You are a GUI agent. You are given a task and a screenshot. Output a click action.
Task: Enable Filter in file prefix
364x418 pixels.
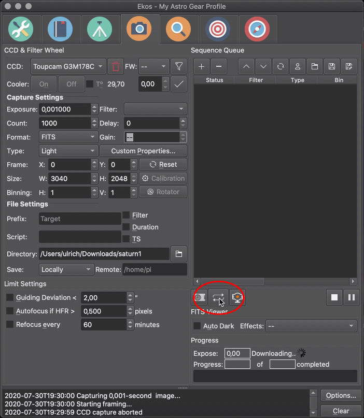pyautogui.click(x=126, y=215)
